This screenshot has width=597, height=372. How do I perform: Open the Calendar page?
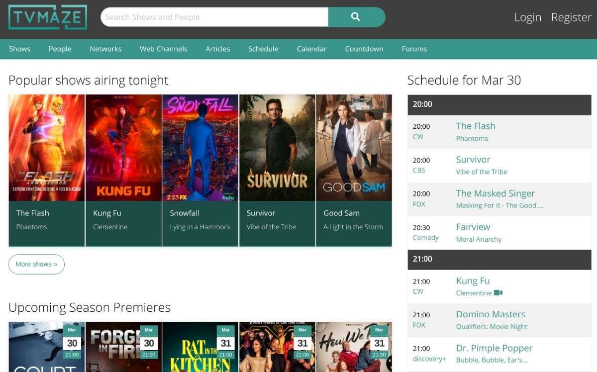[311, 49]
